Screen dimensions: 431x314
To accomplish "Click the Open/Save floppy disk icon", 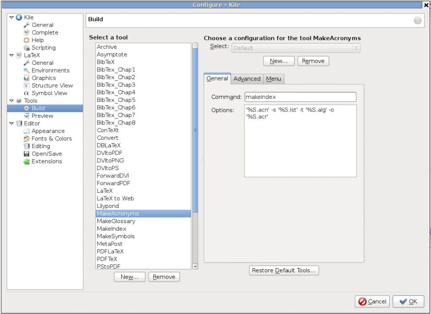I will tap(27, 154).
